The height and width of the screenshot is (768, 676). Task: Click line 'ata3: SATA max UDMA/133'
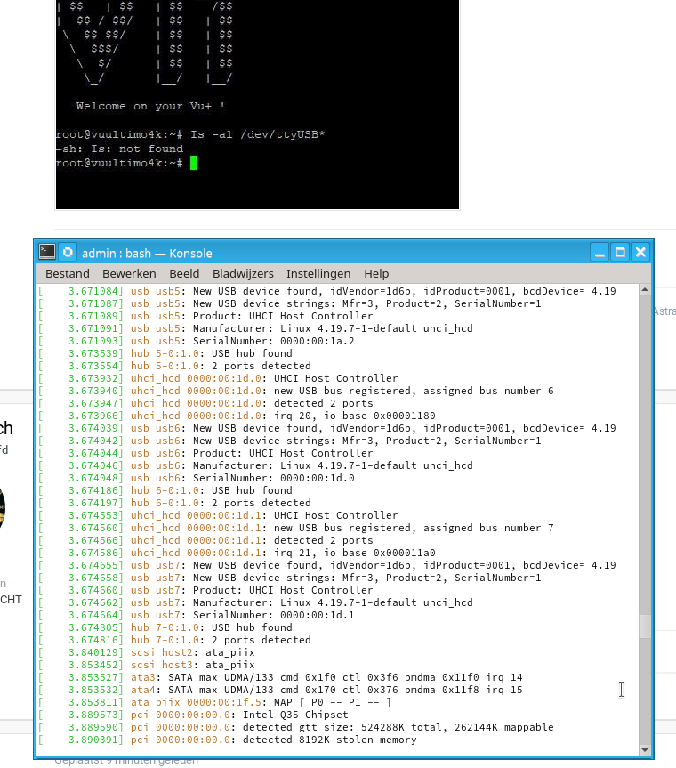pos(326,677)
